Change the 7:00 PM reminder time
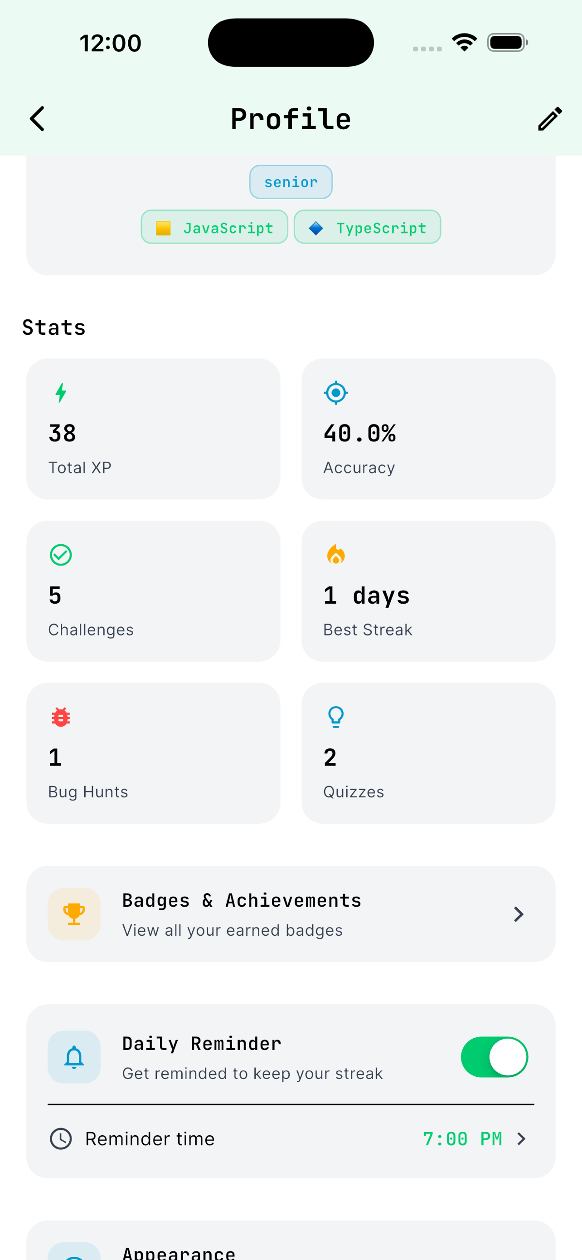 pos(462,1139)
